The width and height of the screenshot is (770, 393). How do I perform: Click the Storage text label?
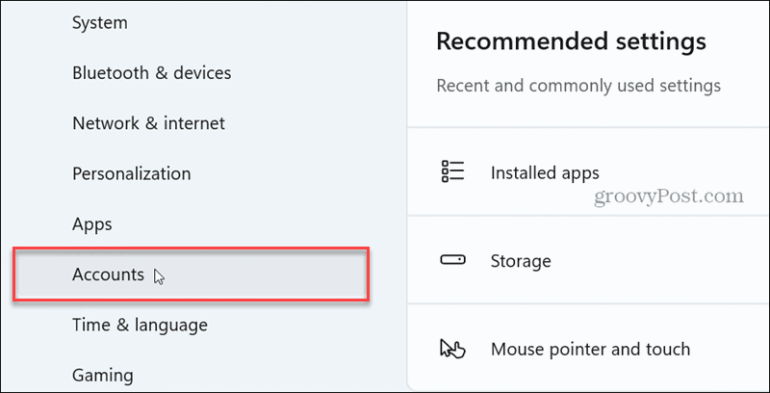coord(521,261)
